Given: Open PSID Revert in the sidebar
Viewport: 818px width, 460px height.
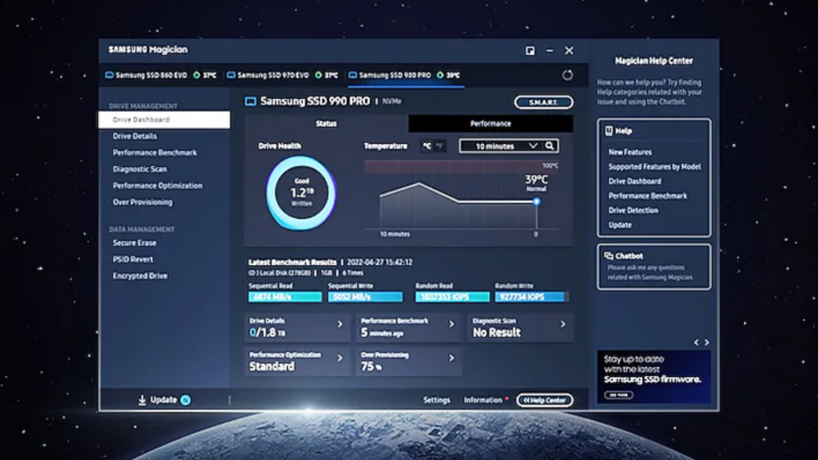Looking at the screenshot, I should (133, 260).
